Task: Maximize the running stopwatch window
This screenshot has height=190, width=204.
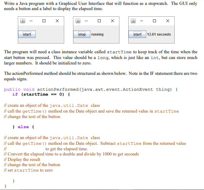Action: tap(99, 21)
